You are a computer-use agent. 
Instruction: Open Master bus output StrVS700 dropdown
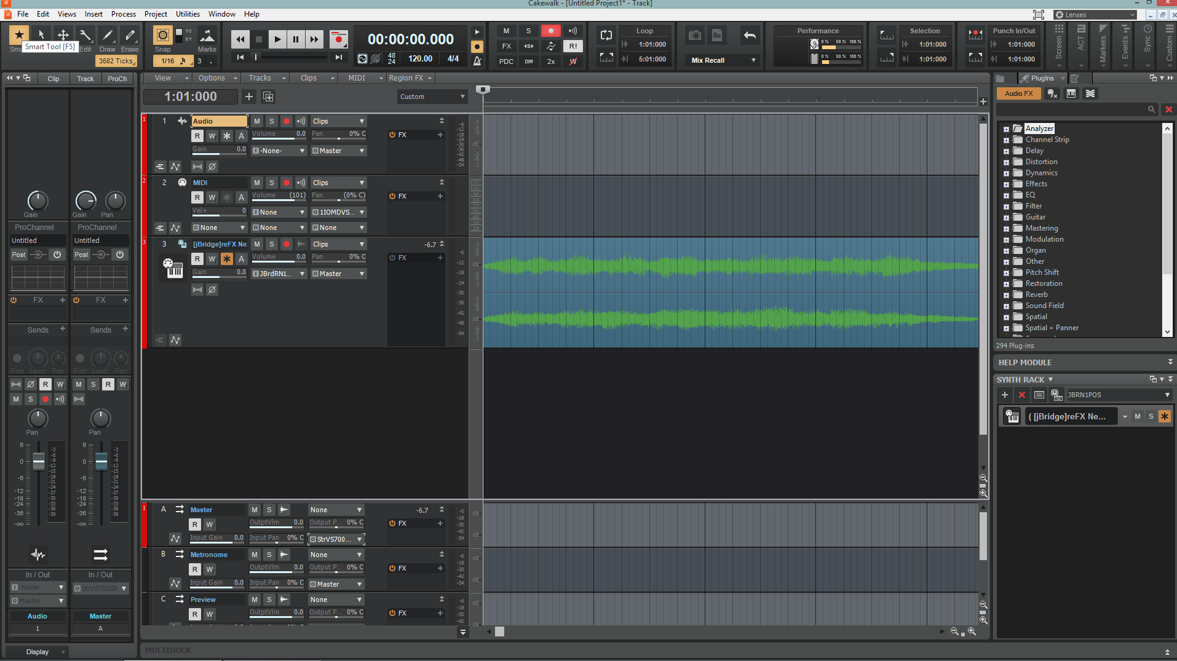pos(336,539)
